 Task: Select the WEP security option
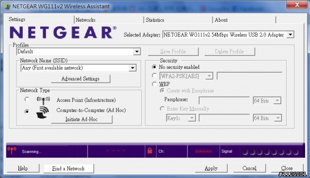154,84
